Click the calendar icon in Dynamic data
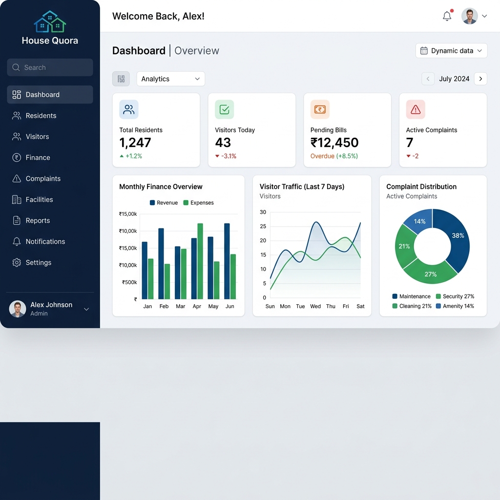Viewport: 500px width, 500px height. (x=424, y=51)
